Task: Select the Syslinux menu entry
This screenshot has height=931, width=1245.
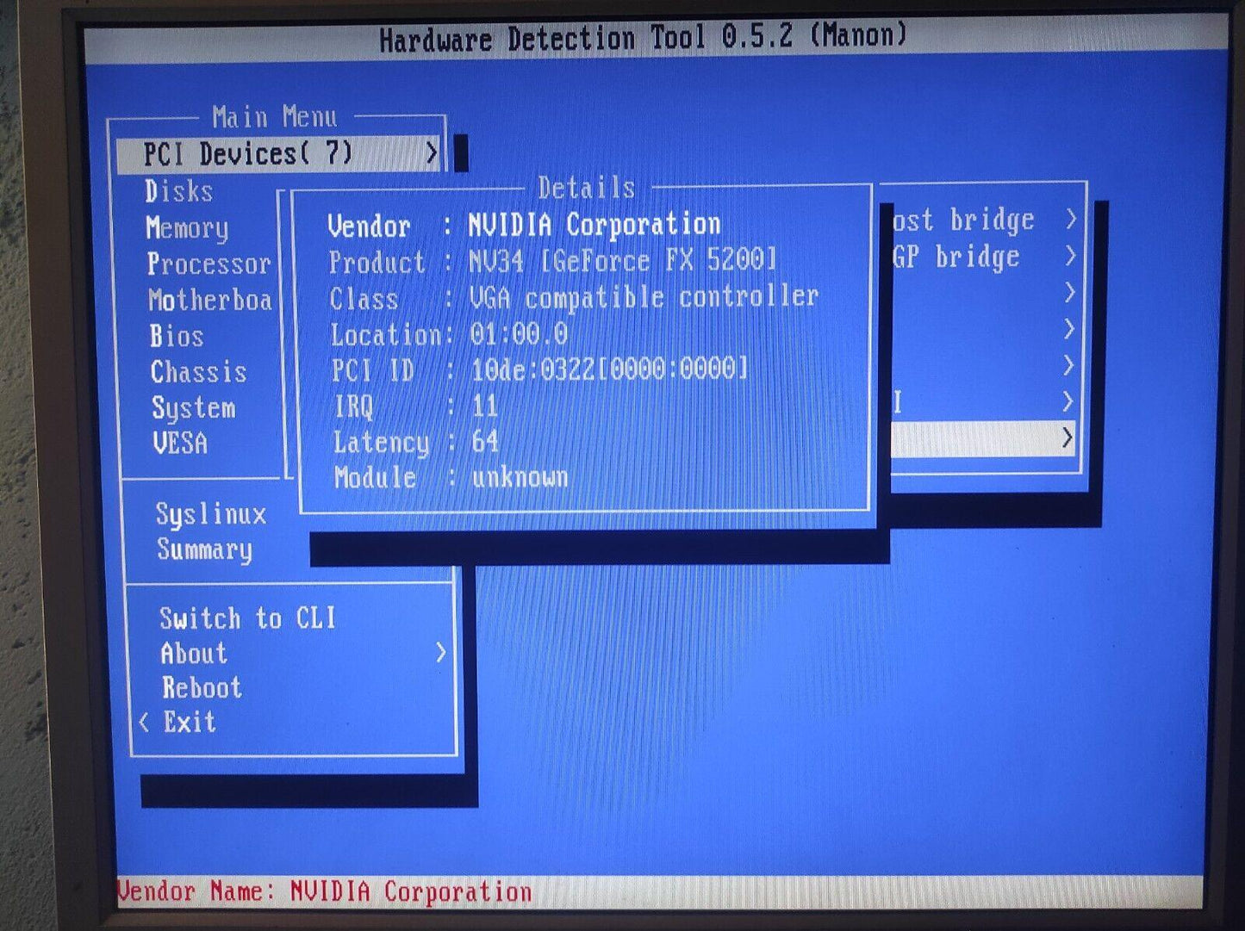Action: click(x=211, y=514)
